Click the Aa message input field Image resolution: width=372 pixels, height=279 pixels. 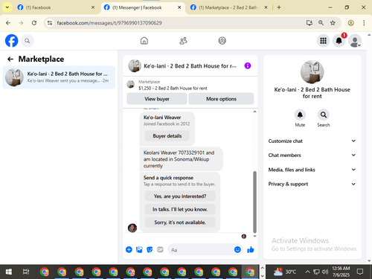point(201,250)
